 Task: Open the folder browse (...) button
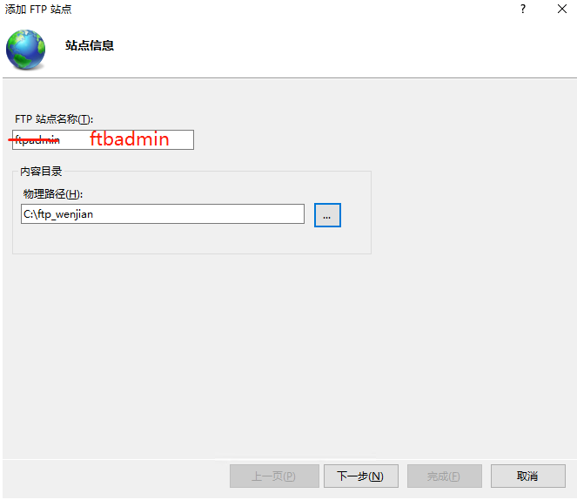327,215
